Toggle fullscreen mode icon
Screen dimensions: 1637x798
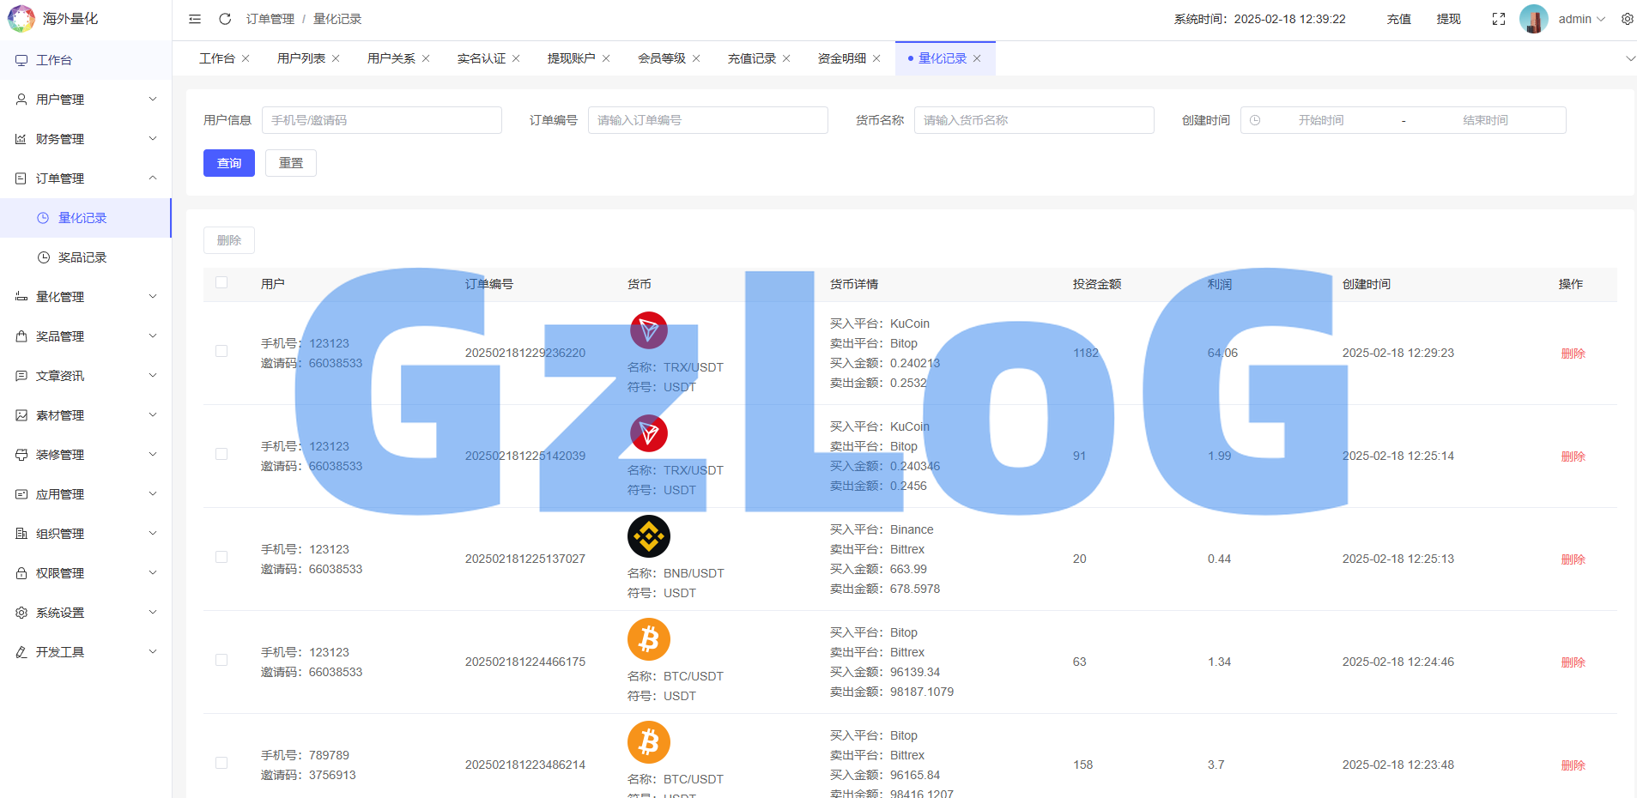click(x=1499, y=19)
